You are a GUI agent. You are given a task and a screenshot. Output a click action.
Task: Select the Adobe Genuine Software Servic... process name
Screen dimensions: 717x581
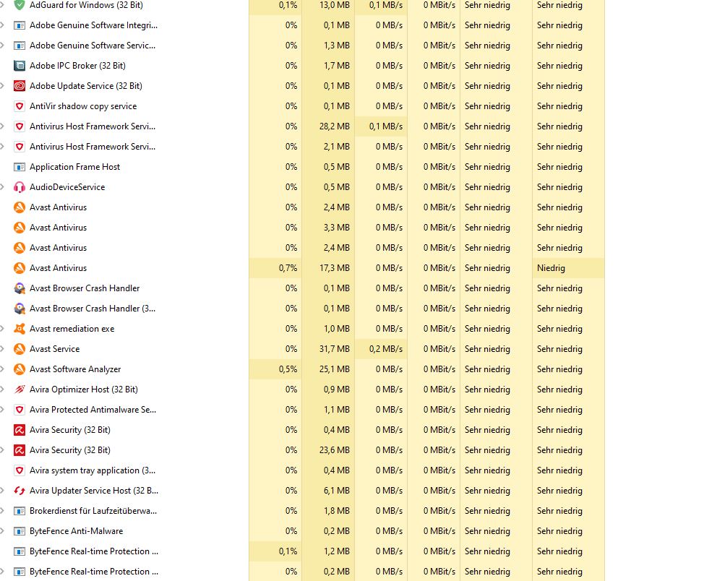click(x=93, y=46)
